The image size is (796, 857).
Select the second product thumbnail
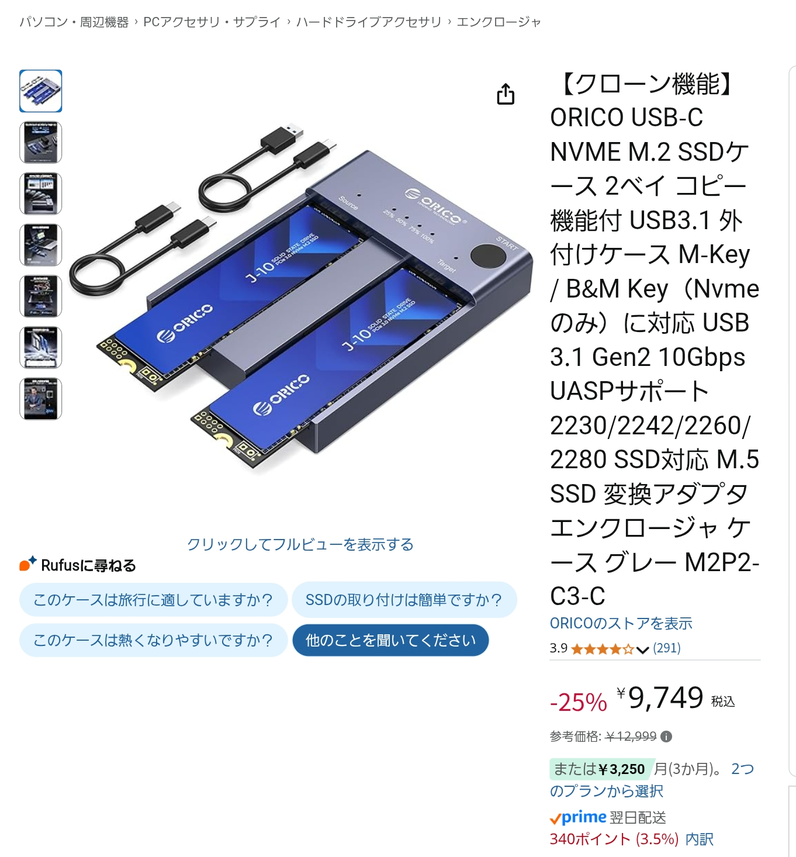(41, 143)
